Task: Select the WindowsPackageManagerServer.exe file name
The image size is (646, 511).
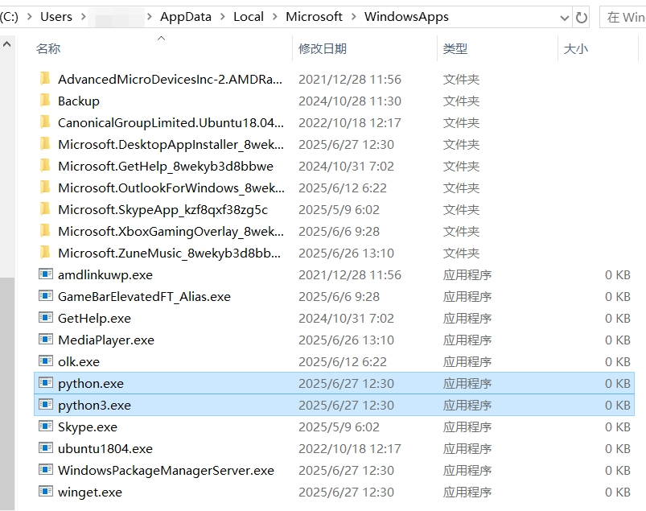Action: tap(166, 471)
